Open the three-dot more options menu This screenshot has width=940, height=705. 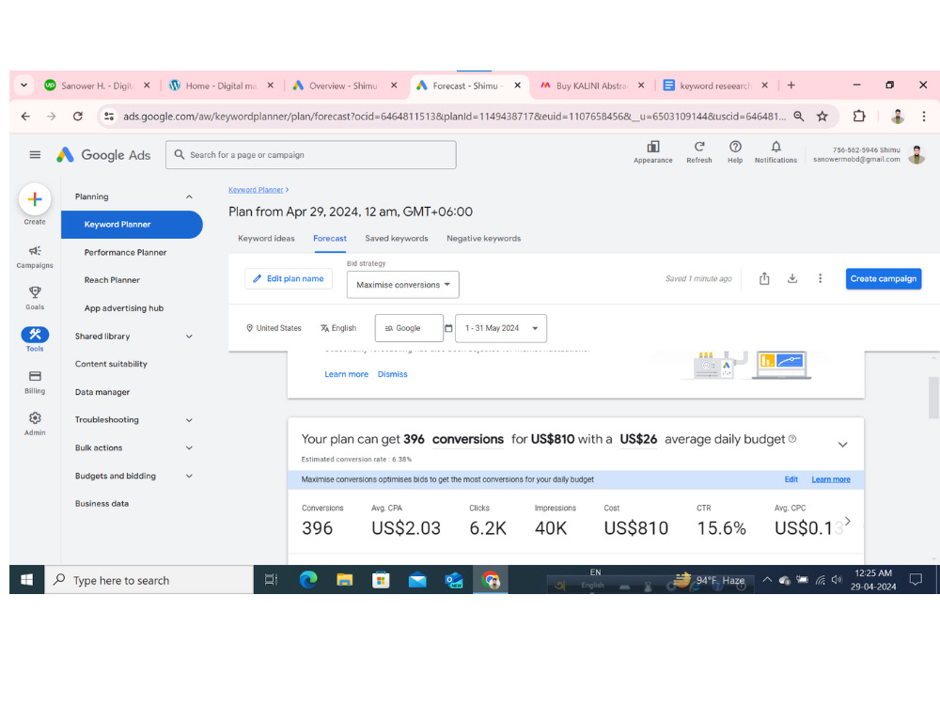tap(820, 279)
